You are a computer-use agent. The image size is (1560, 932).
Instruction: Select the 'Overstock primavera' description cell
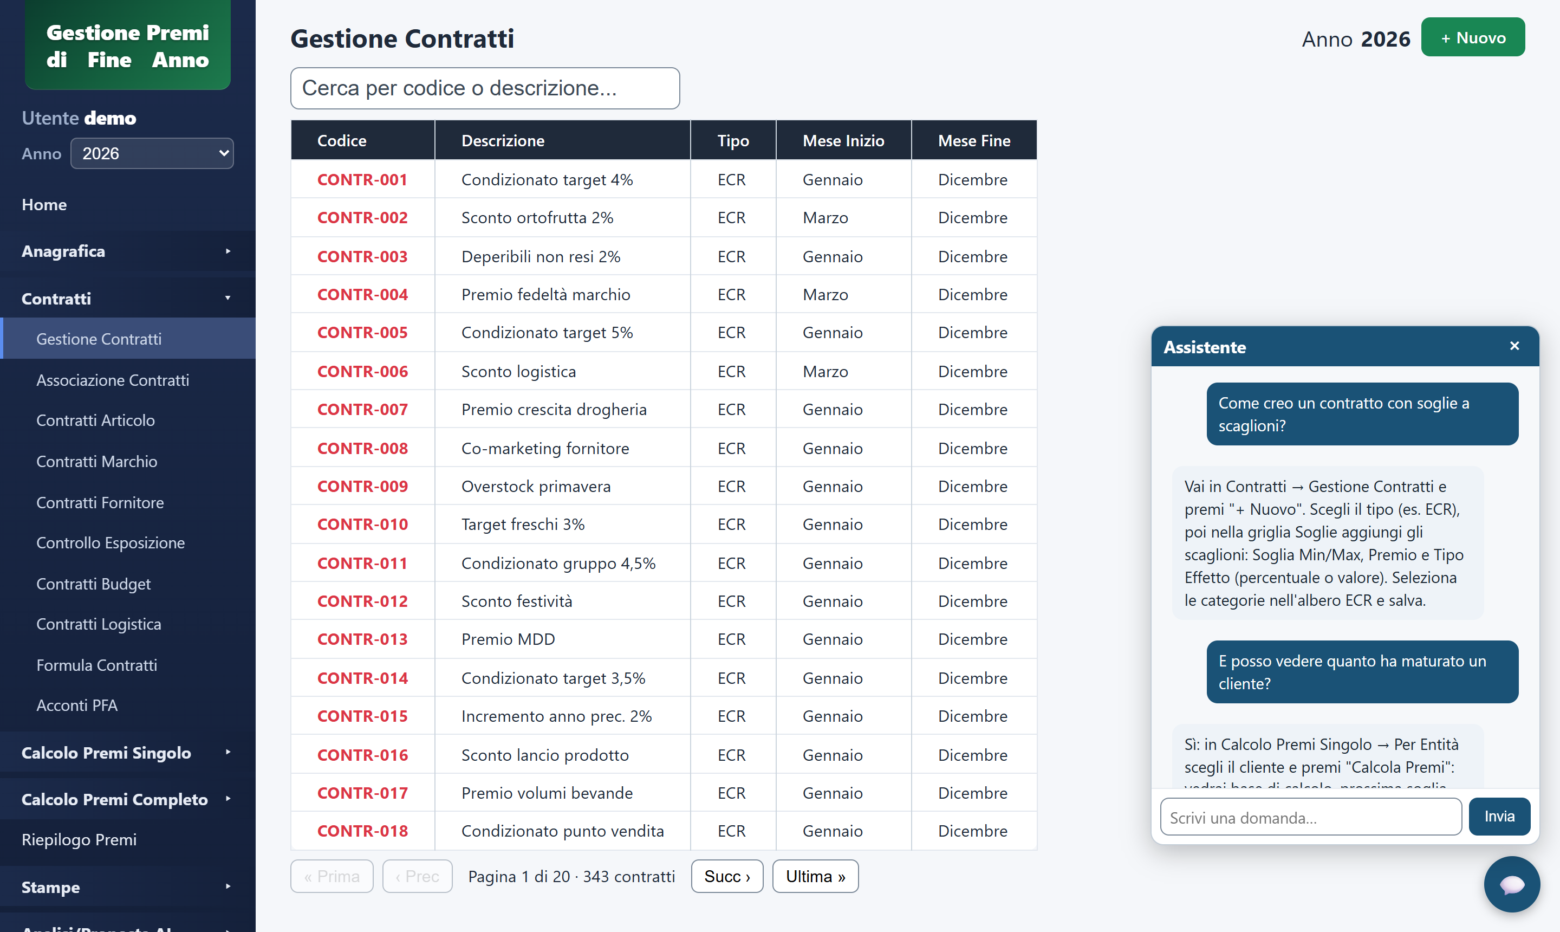click(562, 487)
